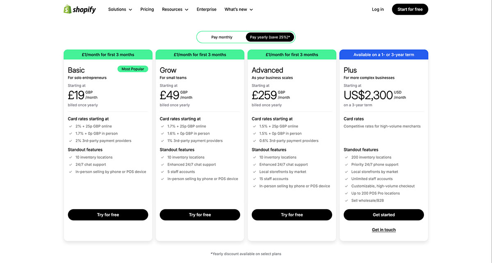This screenshot has width=492, height=263.
Task: Click the green Shopify bag logo
Action: 68,9
